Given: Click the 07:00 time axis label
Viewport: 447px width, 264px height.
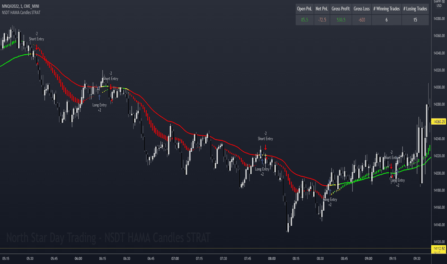Looking at the screenshot, I should pyautogui.click(x=175, y=259).
